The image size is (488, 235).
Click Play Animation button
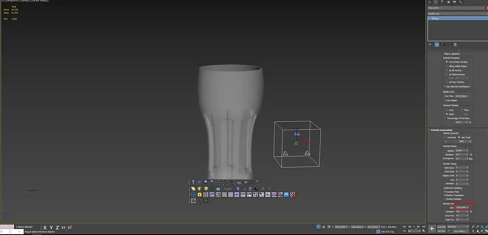point(414,227)
